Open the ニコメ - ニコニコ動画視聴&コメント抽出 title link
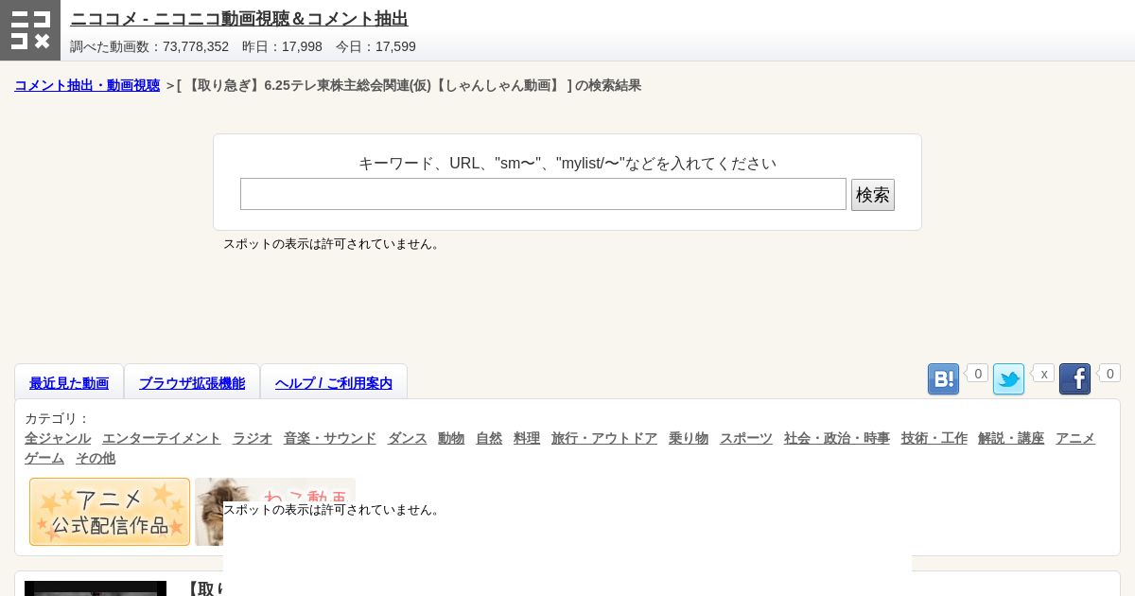 pyautogui.click(x=239, y=18)
